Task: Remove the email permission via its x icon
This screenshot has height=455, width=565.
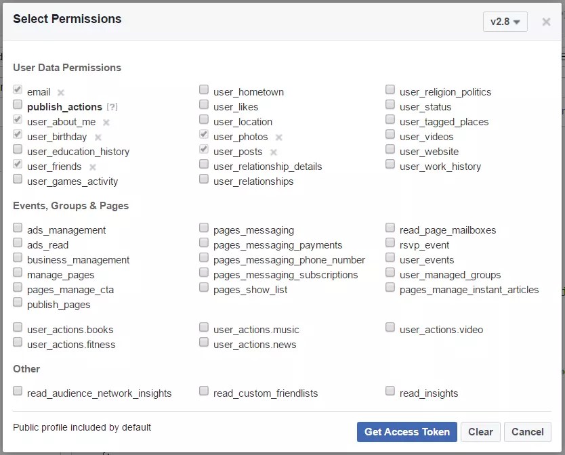Action: [59, 92]
